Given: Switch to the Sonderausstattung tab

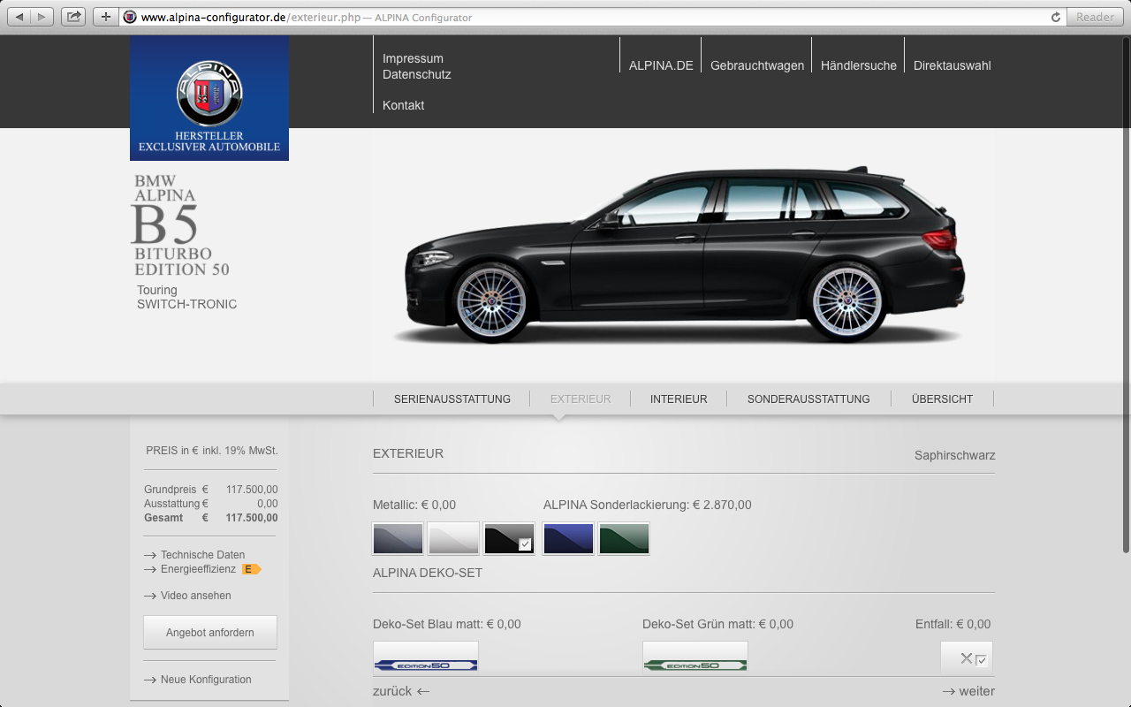Looking at the screenshot, I should 808,399.
